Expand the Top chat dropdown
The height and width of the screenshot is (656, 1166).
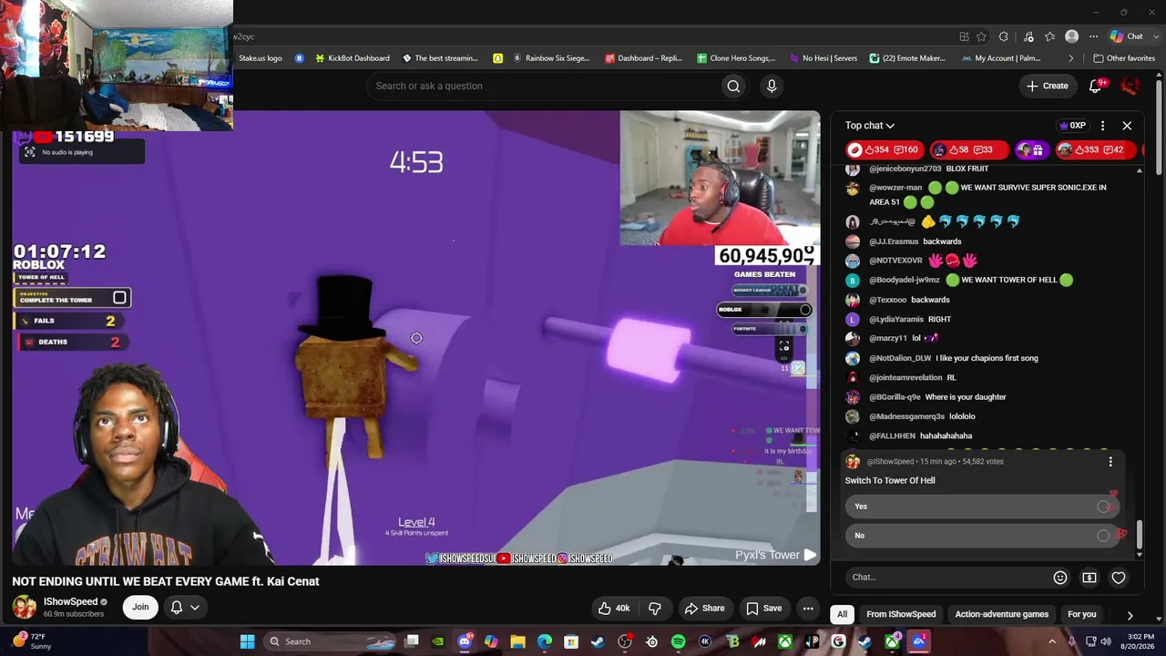coord(870,126)
